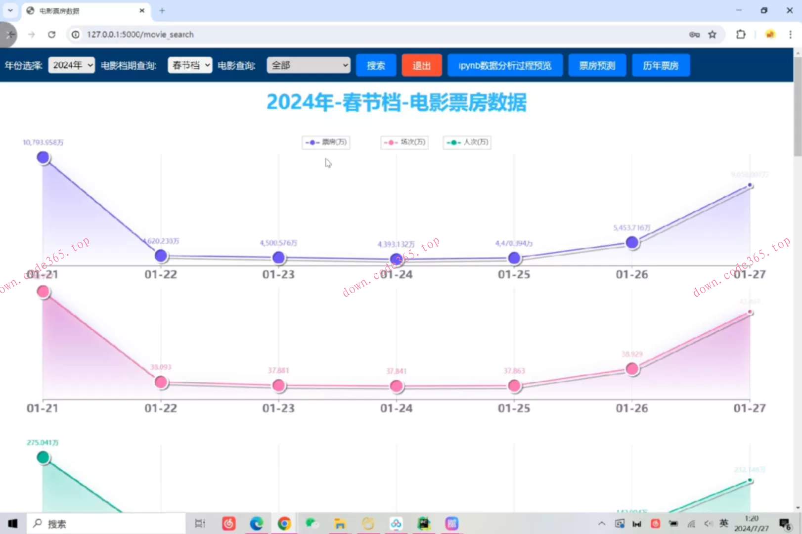Expand the 全部 movie query dropdown
802x534 pixels.
[308, 65]
